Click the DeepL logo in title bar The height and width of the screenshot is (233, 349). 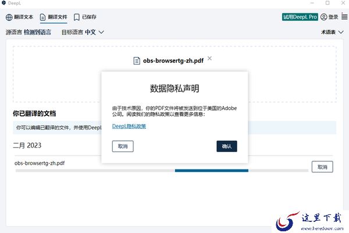[x=3, y=3]
